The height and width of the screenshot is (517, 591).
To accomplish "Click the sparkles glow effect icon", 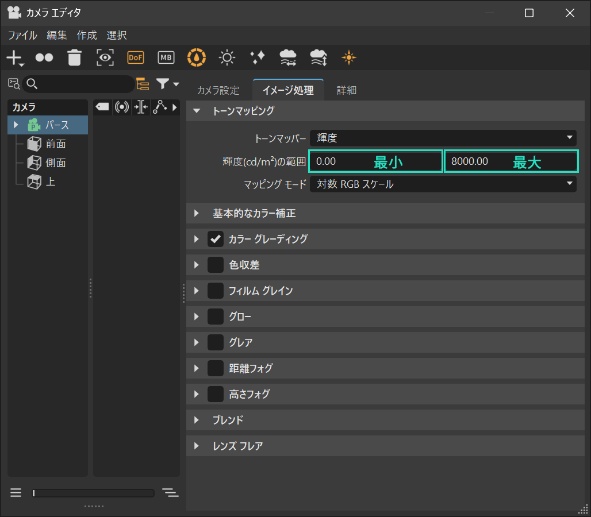I will (x=258, y=57).
